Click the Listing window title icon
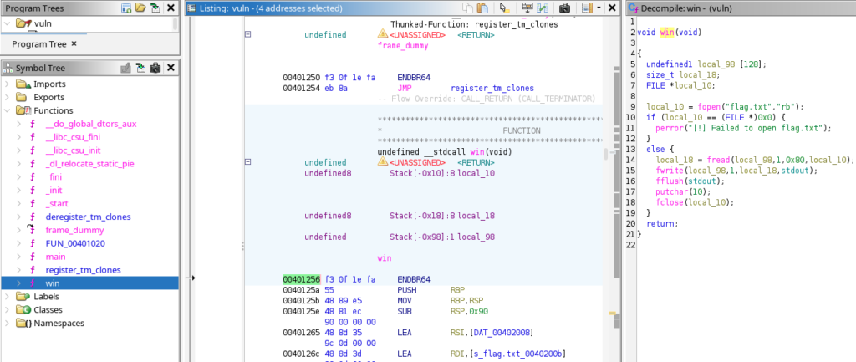 (191, 8)
